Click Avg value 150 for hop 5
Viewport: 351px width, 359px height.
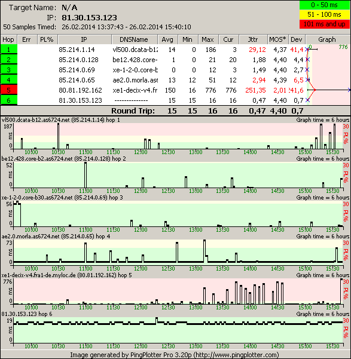tap(170, 90)
